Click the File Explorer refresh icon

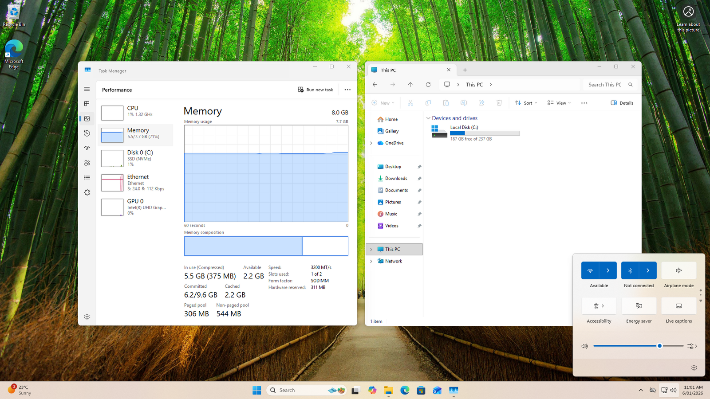(428, 85)
